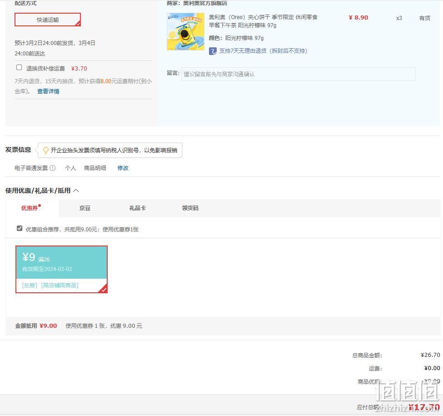Click the 7-day return badge icon

pos(213,51)
